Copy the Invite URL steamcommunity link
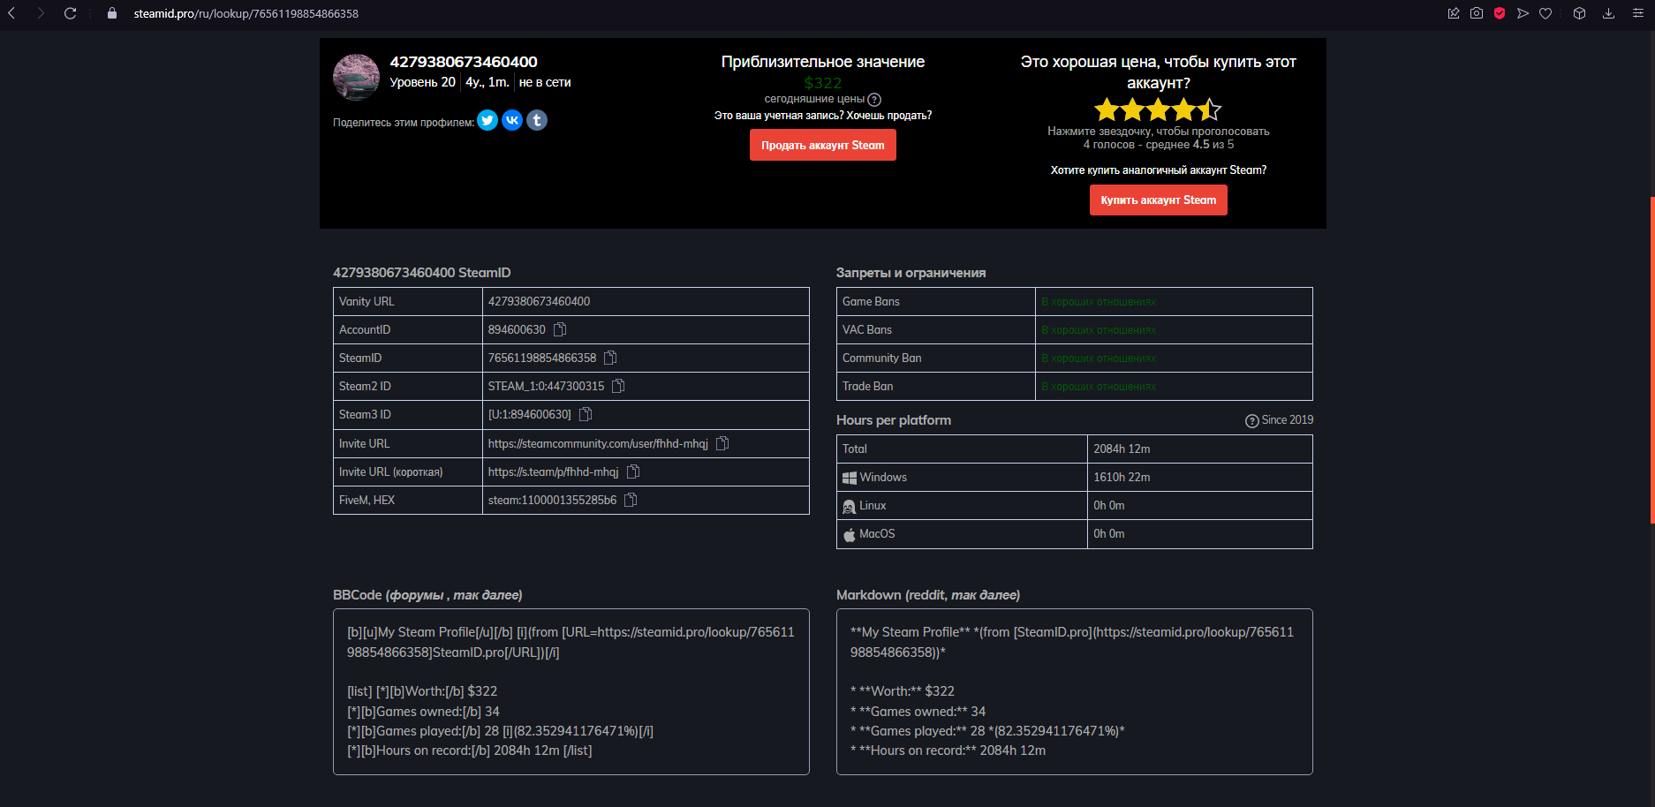This screenshot has width=1655, height=807. coord(722,443)
